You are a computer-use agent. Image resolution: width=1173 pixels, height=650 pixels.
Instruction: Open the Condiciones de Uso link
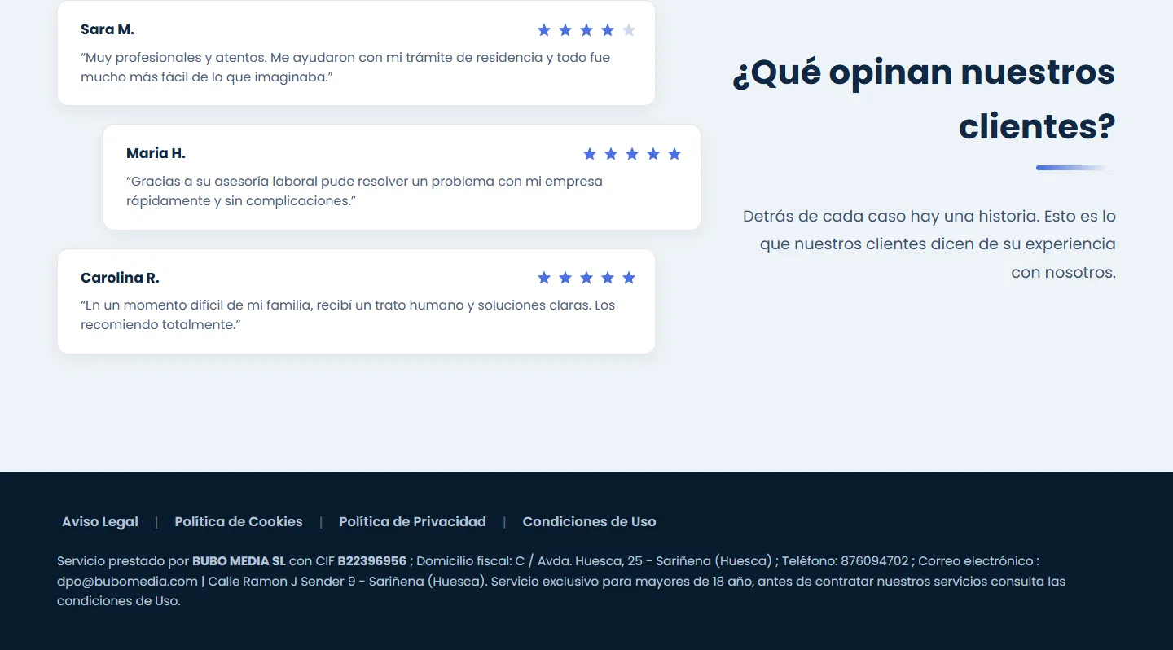pyautogui.click(x=589, y=522)
